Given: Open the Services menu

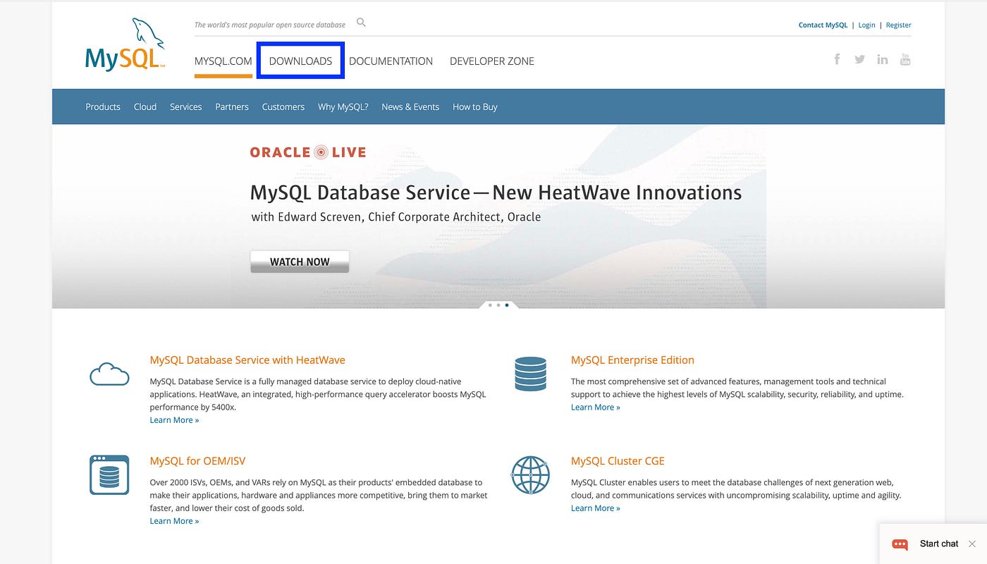Looking at the screenshot, I should [186, 107].
